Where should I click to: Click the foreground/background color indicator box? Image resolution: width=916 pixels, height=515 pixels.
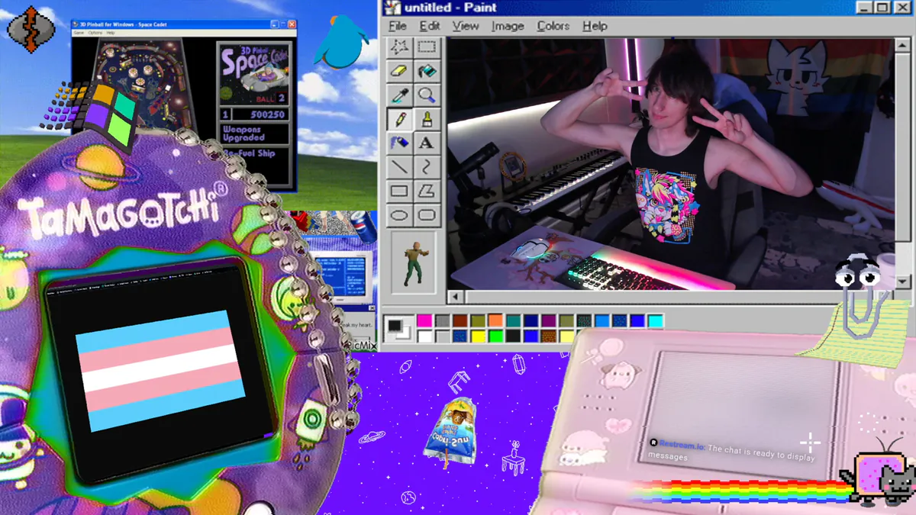tap(397, 328)
